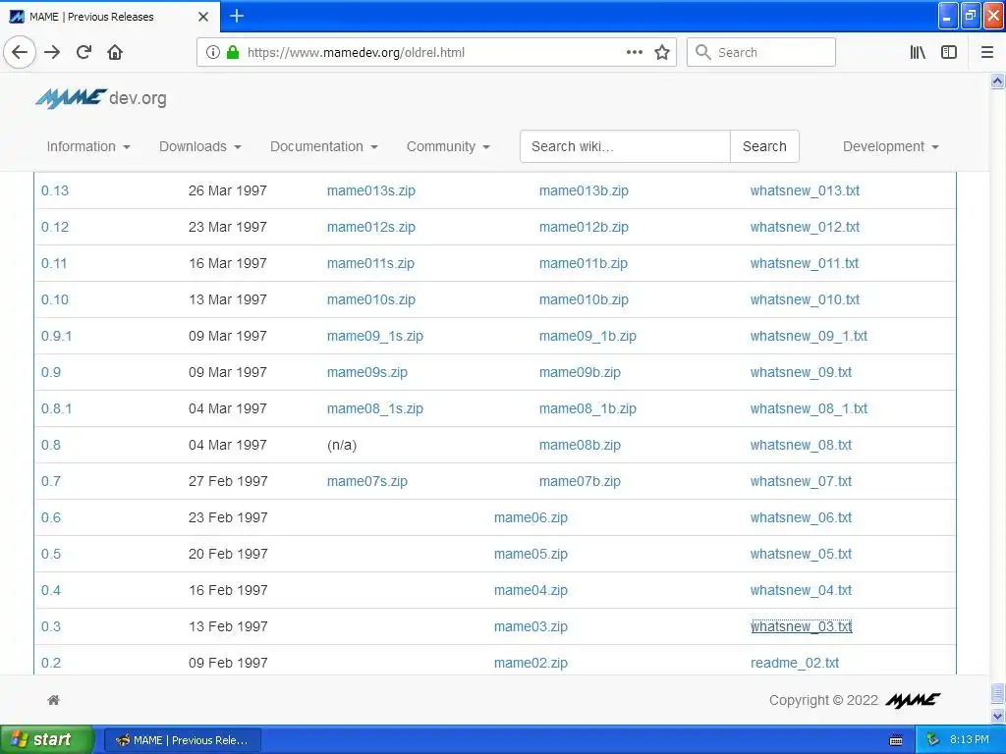
Task: Open page actions three-dot menu
Action: pyautogui.click(x=635, y=53)
